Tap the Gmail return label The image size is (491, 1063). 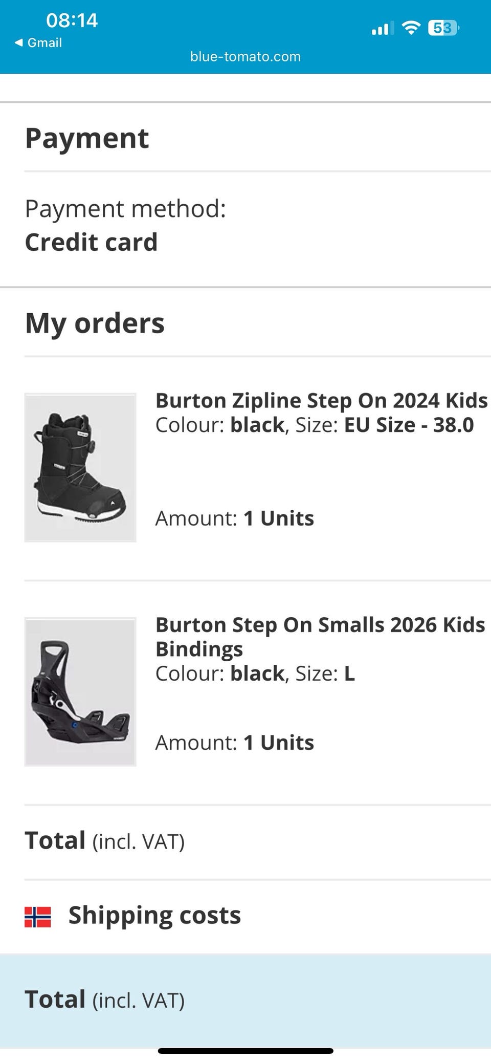coord(44,43)
